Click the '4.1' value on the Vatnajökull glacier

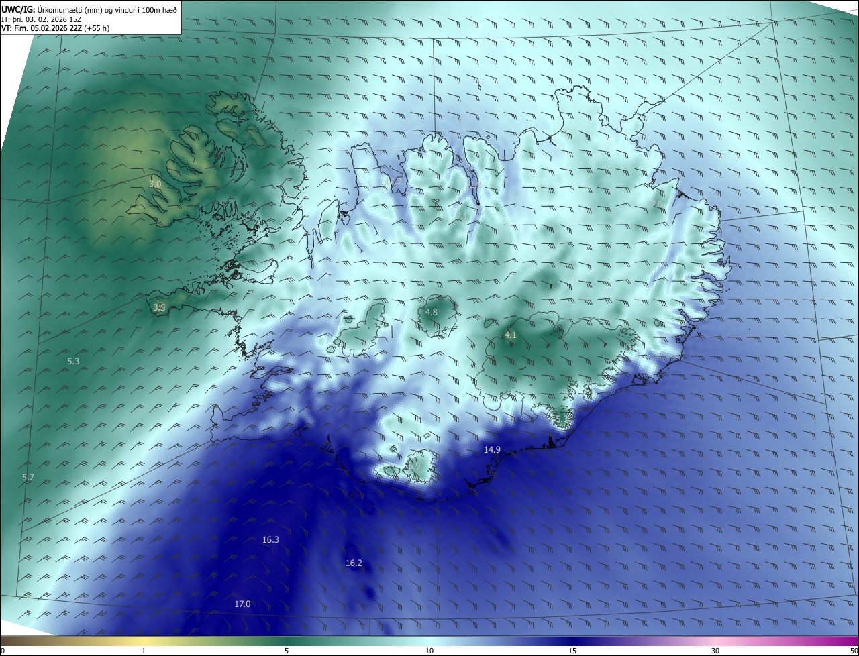pos(511,335)
